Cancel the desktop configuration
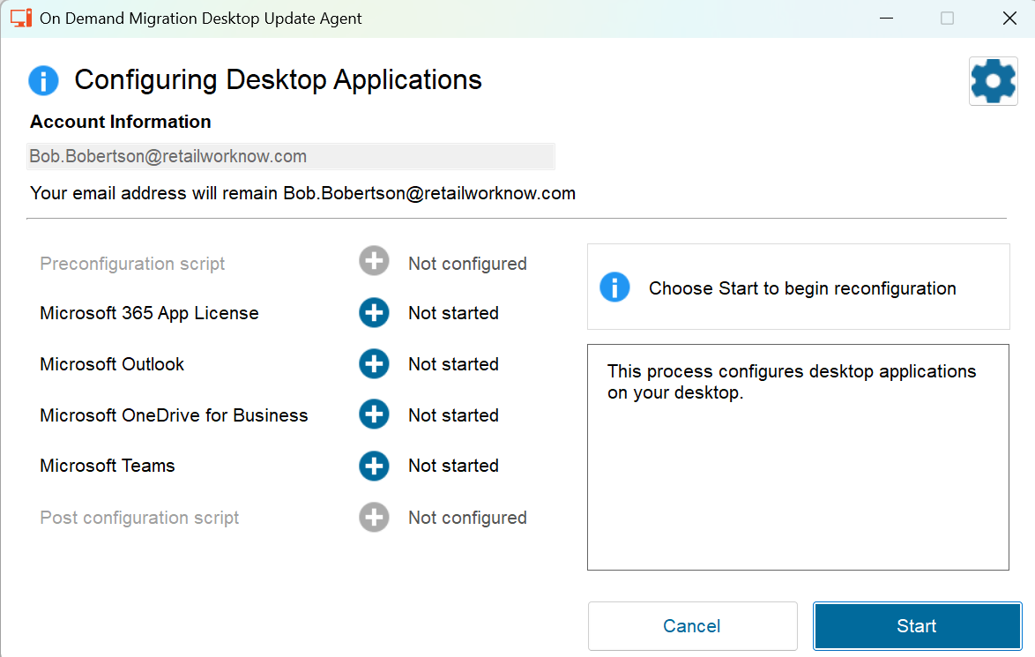The width and height of the screenshot is (1035, 657). click(x=692, y=626)
